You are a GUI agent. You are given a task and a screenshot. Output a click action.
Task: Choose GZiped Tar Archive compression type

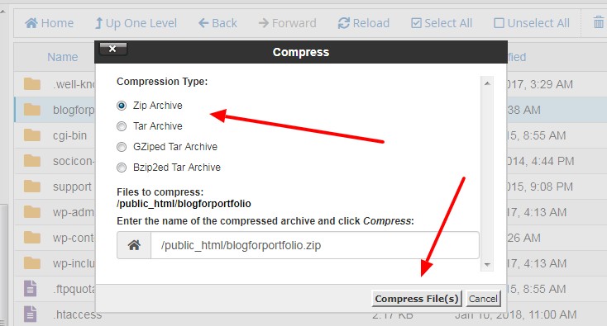pos(122,147)
